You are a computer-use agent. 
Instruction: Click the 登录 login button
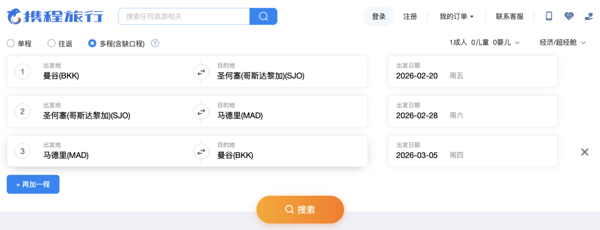point(378,17)
